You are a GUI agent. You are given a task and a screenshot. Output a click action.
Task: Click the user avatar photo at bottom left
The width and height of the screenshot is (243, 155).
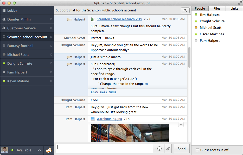[5, 150]
